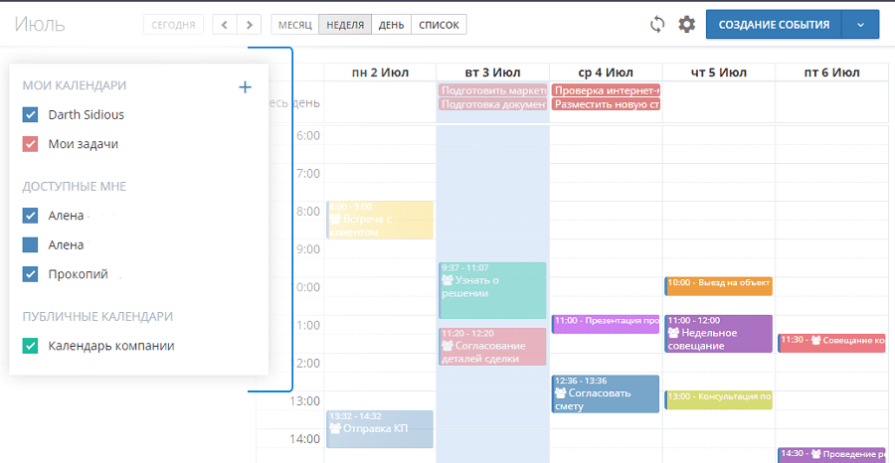Switch to the 'Месяц' view
This screenshot has height=463, width=895.
pyautogui.click(x=294, y=25)
